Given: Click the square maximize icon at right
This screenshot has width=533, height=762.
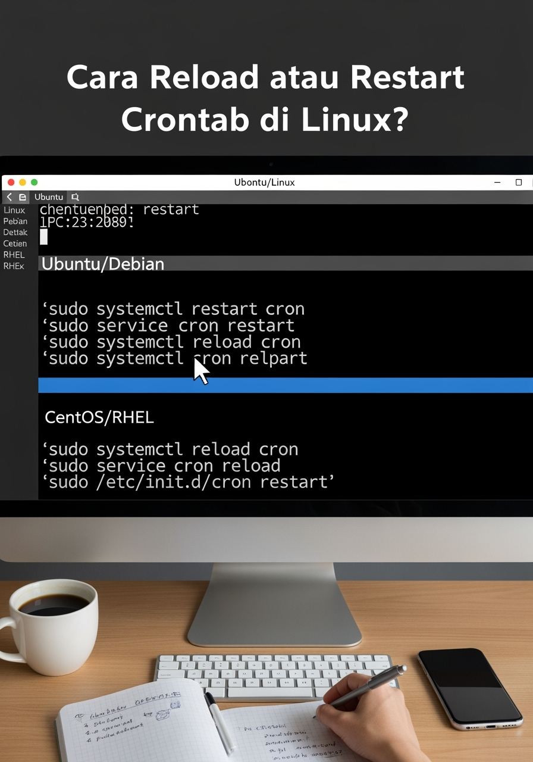Looking at the screenshot, I should tap(519, 182).
